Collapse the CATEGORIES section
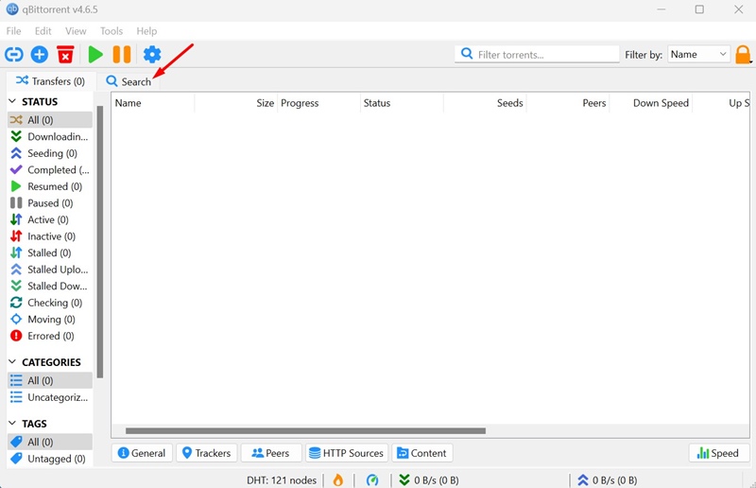 coord(12,361)
